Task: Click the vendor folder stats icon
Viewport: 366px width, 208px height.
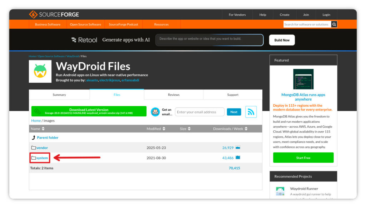Action: 238,147
